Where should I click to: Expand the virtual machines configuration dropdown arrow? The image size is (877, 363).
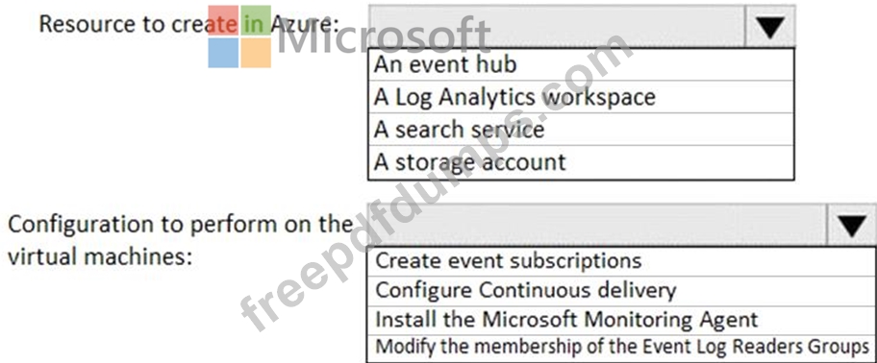pos(851,225)
